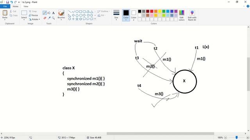Click the Redo arrow in title bar
The image size is (250, 140).
(x=15, y=2)
